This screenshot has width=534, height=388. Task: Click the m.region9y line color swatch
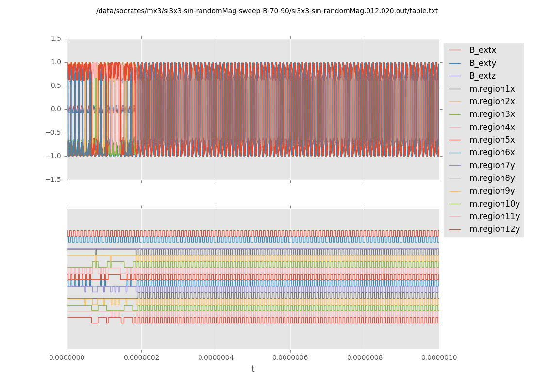455,191
